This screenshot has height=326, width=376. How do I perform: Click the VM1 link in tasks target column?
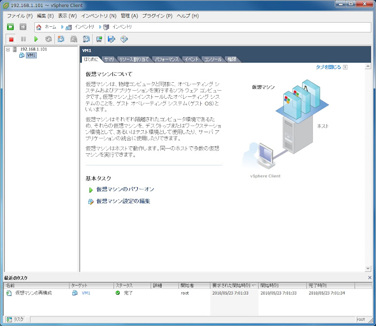86,293
